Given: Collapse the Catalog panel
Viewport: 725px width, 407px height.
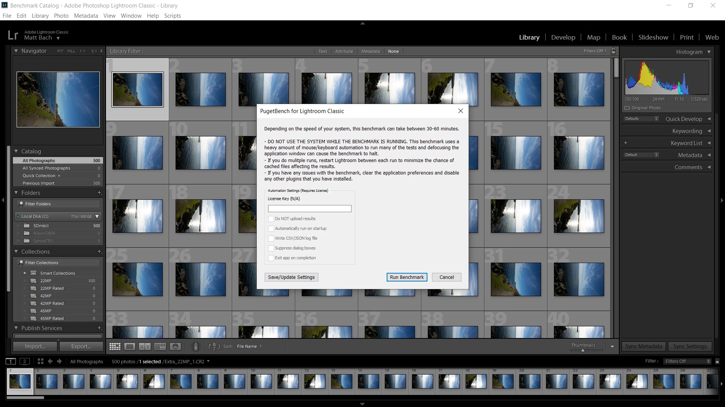Looking at the screenshot, I should 16,151.
